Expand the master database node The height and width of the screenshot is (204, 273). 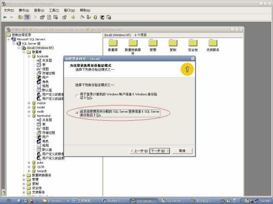click(29, 103)
